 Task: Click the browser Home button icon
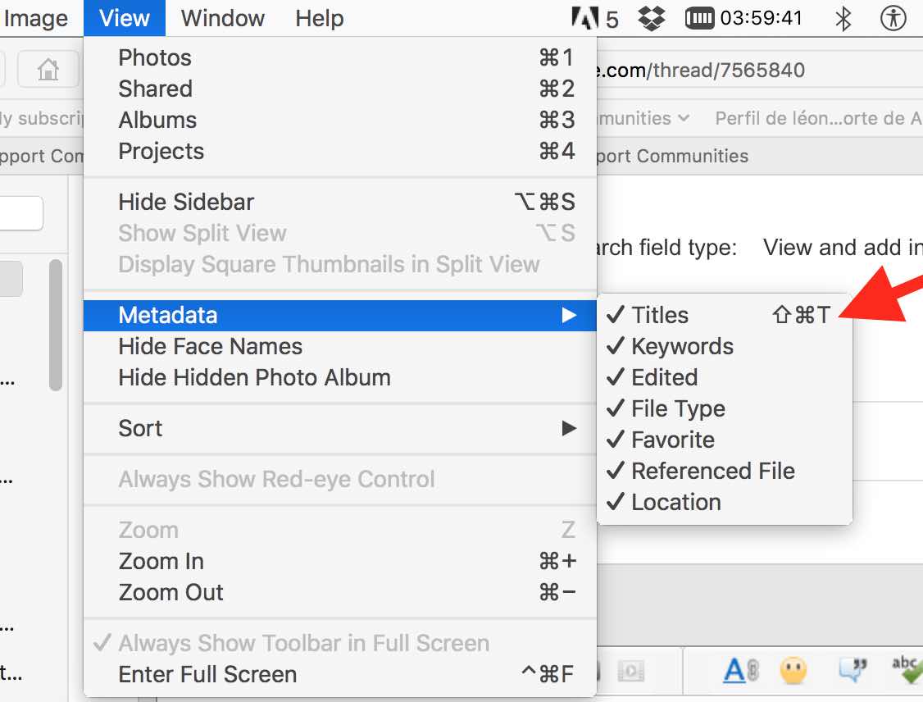click(48, 71)
